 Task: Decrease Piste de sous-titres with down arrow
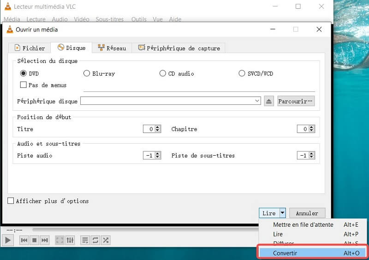[x=312, y=157]
